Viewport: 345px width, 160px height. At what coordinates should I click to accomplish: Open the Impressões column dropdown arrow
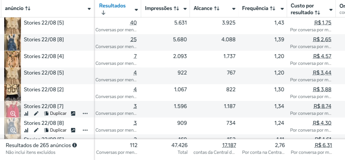point(185,9)
